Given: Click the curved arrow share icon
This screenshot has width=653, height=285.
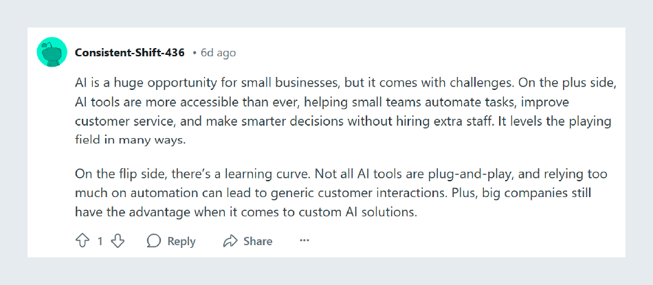Looking at the screenshot, I should pos(230,241).
